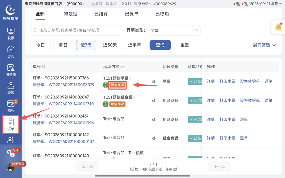
Task: Click order number SO20260921100000140
Action: coord(67,156)
